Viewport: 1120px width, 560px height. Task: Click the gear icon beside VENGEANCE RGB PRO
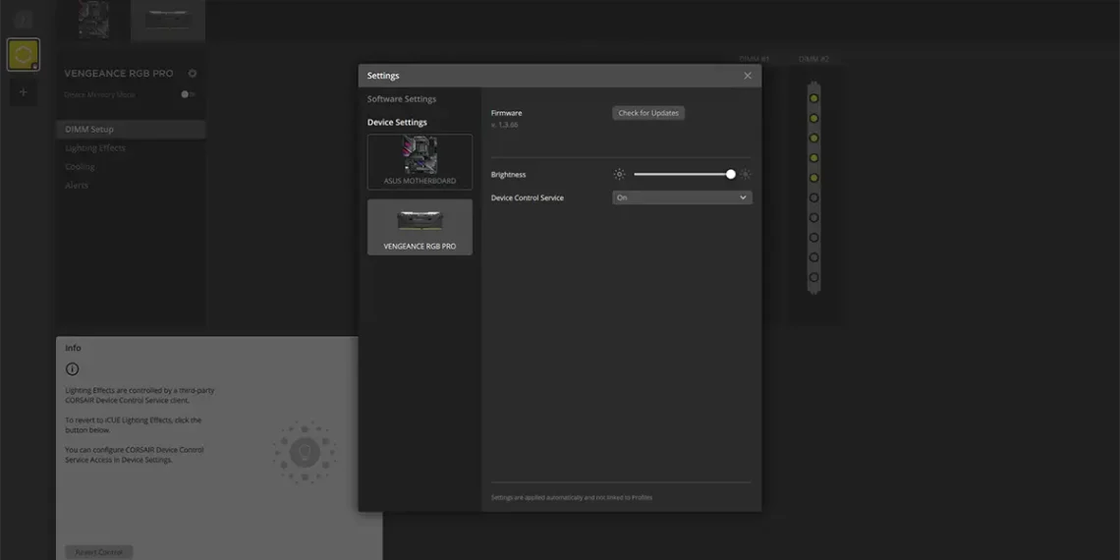[x=193, y=74]
